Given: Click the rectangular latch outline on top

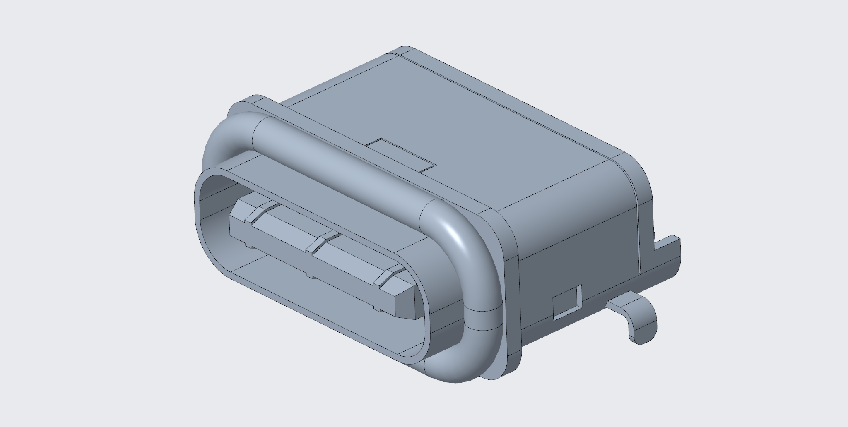Looking at the screenshot, I should click(x=401, y=155).
